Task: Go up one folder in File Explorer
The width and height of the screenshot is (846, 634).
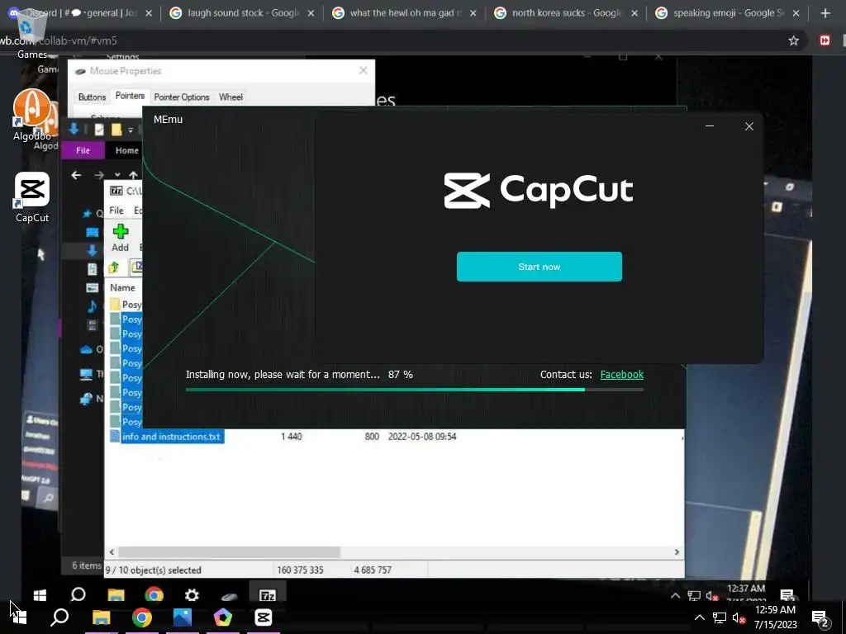Action: (133, 175)
